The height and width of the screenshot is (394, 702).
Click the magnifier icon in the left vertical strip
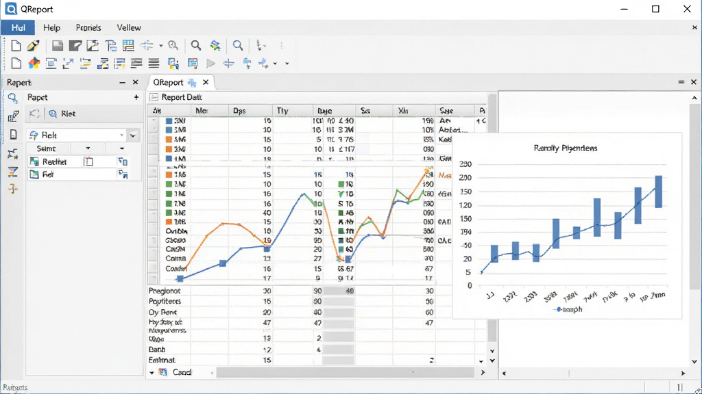click(x=12, y=98)
